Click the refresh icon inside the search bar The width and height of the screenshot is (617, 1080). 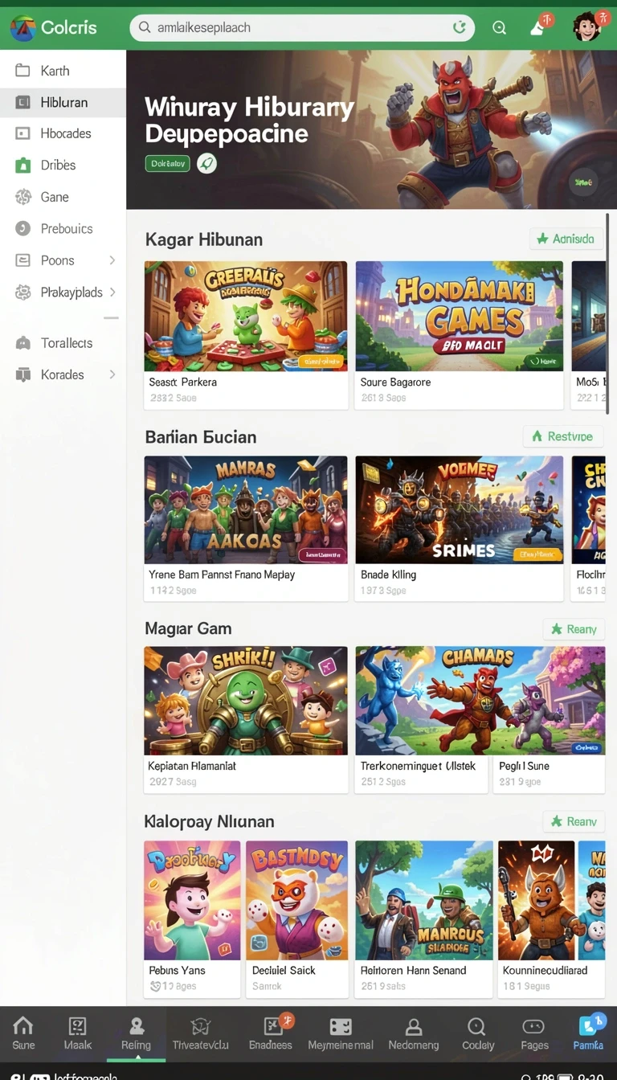coord(460,27)
